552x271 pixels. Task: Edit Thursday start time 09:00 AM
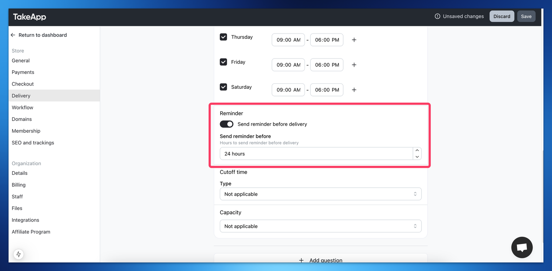288,40
